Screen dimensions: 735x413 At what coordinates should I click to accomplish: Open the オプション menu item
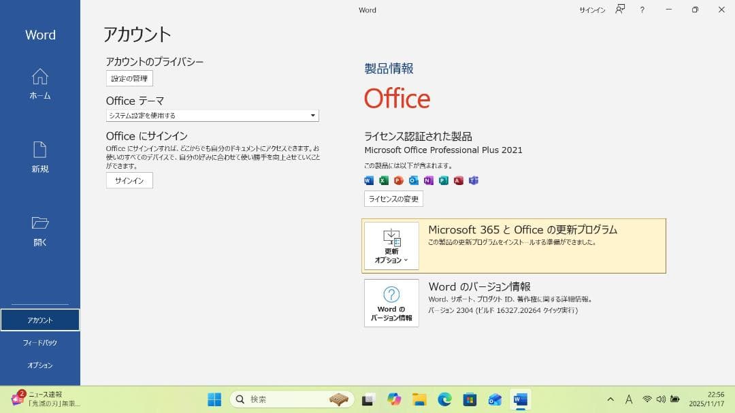40,365
